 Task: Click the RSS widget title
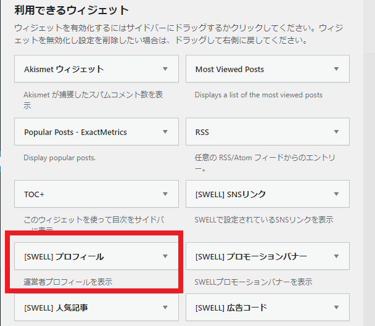coord(202,132)
